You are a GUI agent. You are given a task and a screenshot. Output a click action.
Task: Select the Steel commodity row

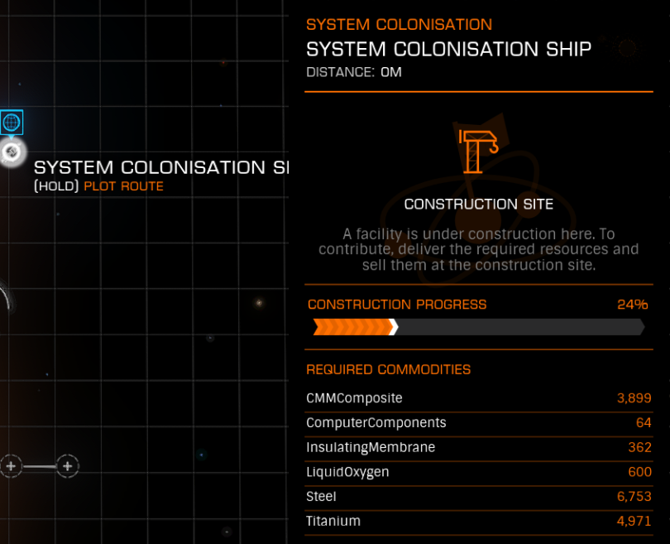(478, 497)
